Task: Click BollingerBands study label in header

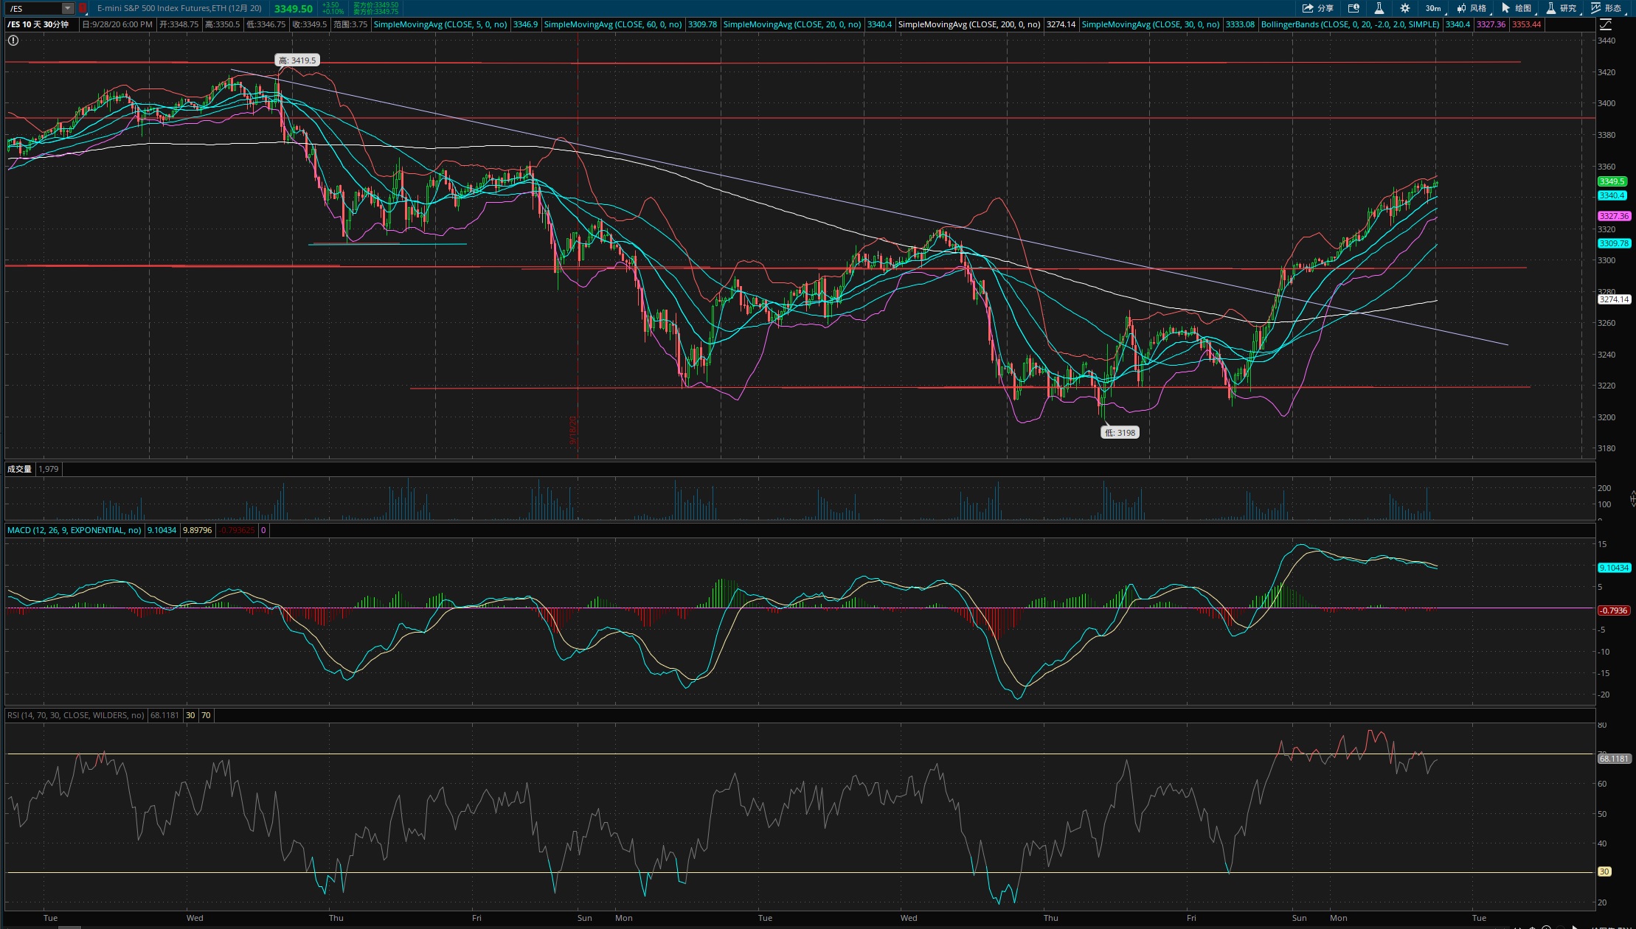Action: click(1350, 24)
